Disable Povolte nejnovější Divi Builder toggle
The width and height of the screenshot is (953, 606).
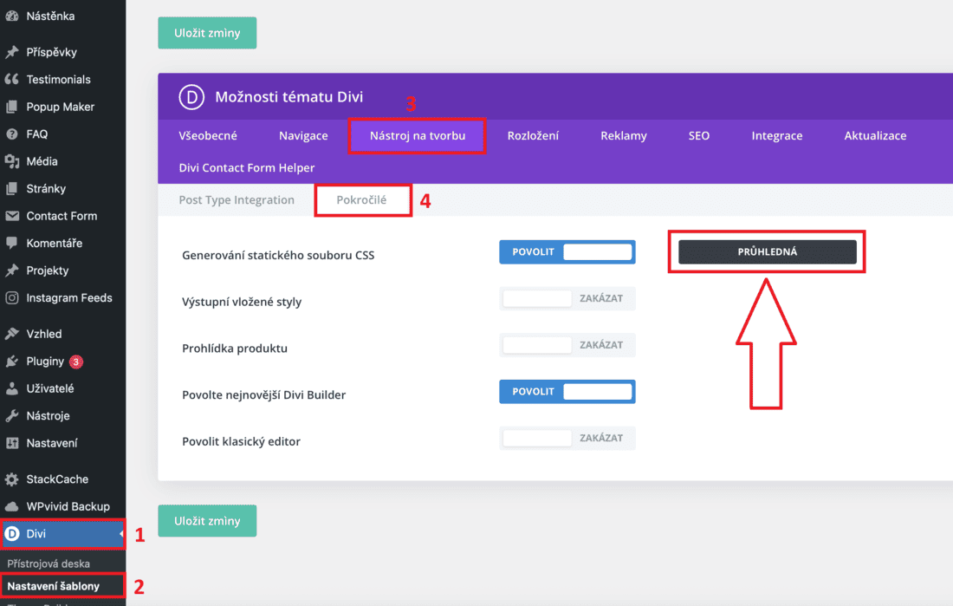pos(567,392)
